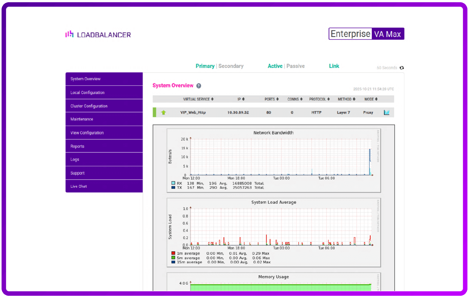Click the refresh icon beside 60 Seconds
This screenshot has height=298, width=469.
pos(402,68)
